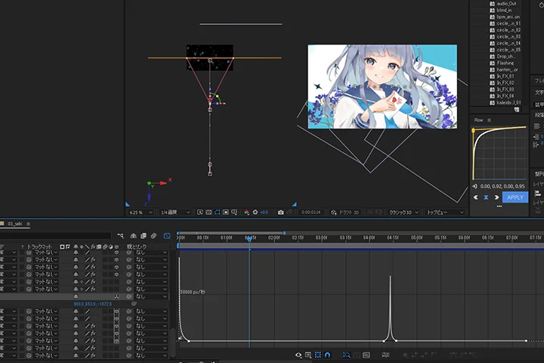Viewport: 544px width, 363px height.
Task: Switch to the 03_sabi timeline tab
Action: [x=15, y=224]
